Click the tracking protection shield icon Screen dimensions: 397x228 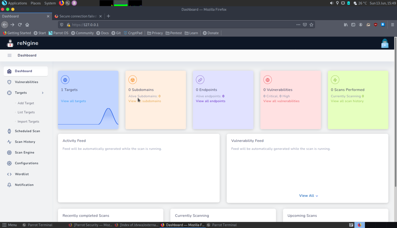click(62, 24)
